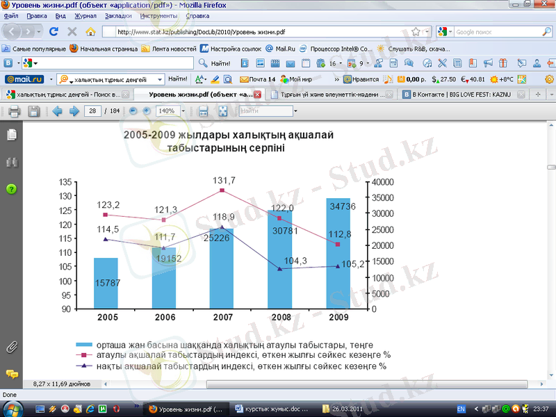This screenshot has height=417, width=556.
Task: Open the PDF find field dropdown arrow
Action: tap(295, 111)
